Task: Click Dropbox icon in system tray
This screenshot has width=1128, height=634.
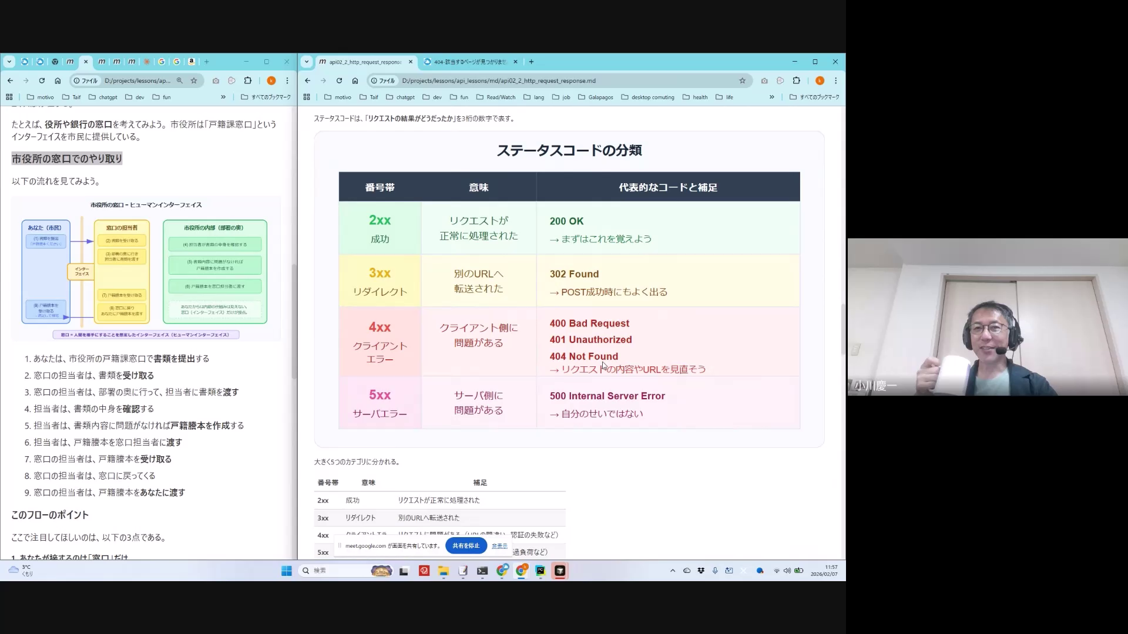Action: pos(701,571)
